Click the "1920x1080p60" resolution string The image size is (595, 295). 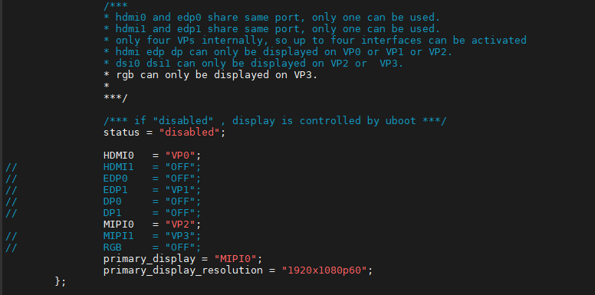coord(324,270)
